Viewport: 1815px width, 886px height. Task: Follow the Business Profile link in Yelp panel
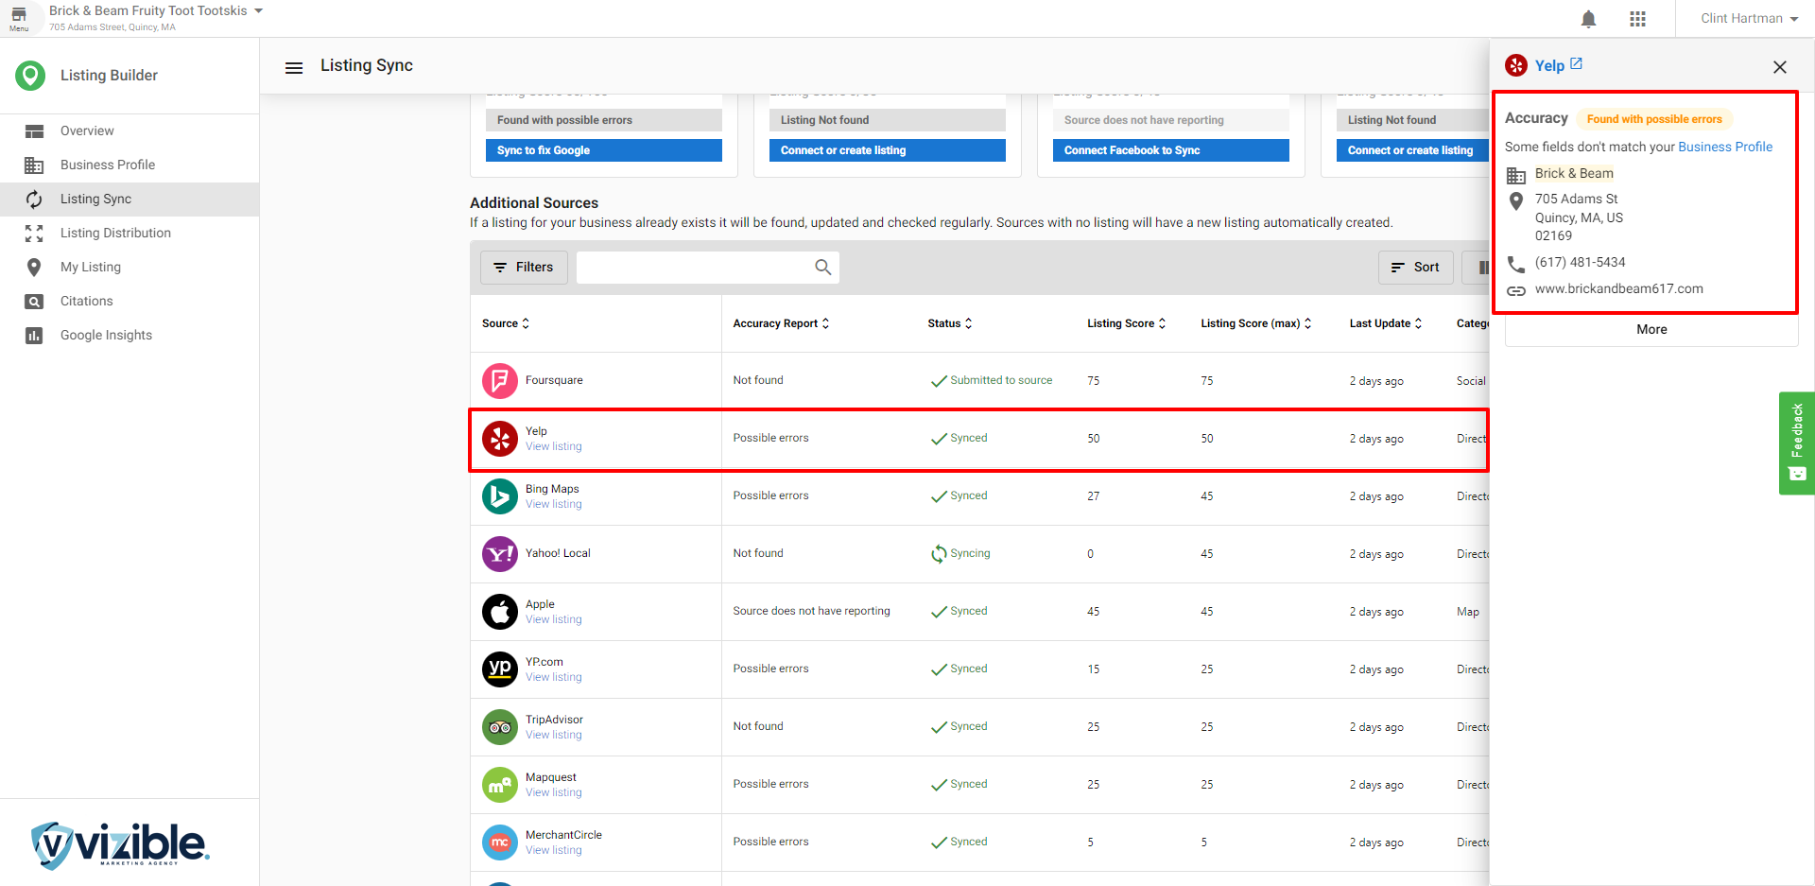click(1724, 147)
